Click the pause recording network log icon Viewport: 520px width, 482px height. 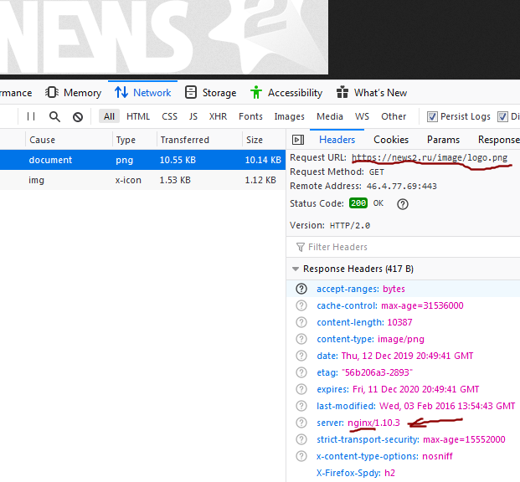pos(31,116)
